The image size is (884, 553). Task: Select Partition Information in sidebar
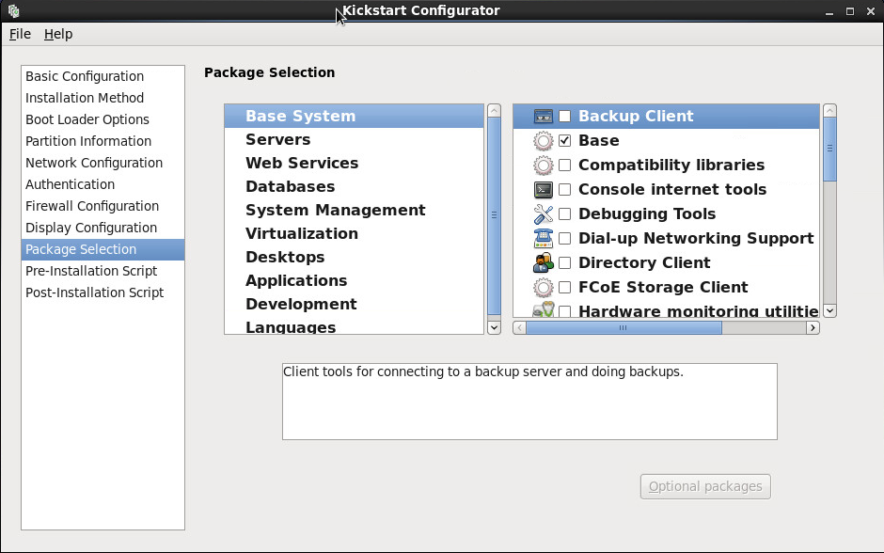pyautogui.click(x=103, y=141)
